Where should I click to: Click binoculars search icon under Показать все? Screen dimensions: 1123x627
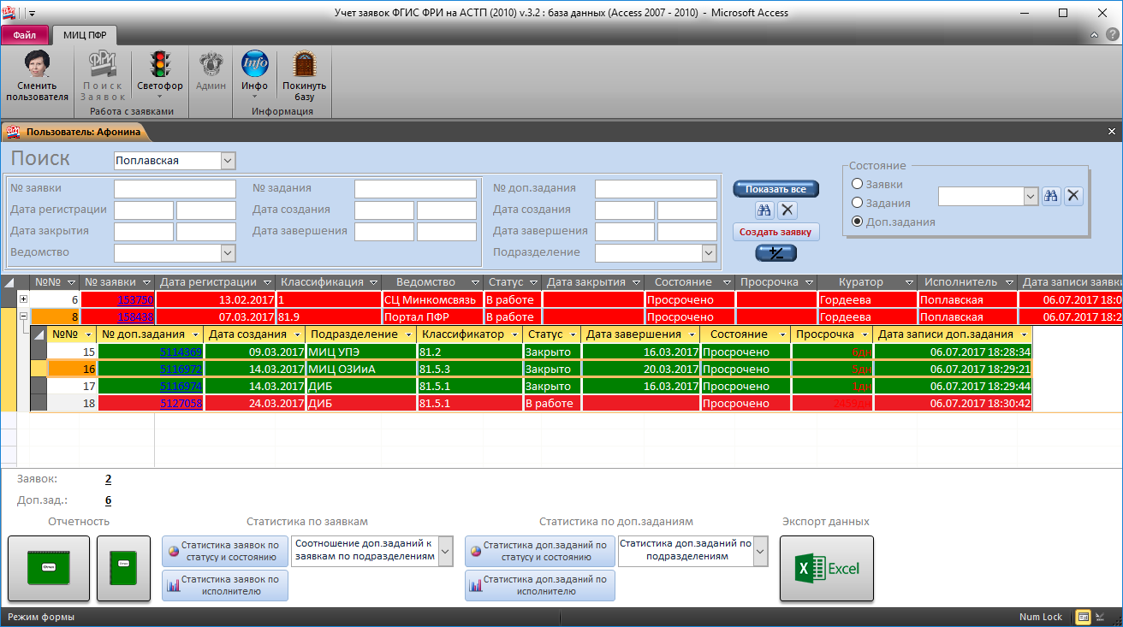(x=764, y=210)
